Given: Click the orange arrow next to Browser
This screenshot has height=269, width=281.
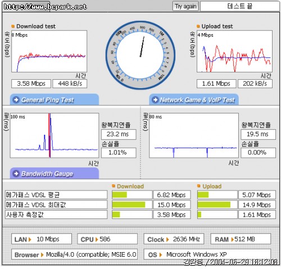Looking at the screenshot, I should (42, 255).
